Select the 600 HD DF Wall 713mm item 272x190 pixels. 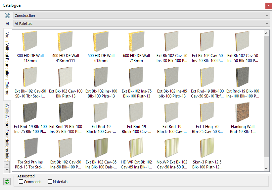136,47
